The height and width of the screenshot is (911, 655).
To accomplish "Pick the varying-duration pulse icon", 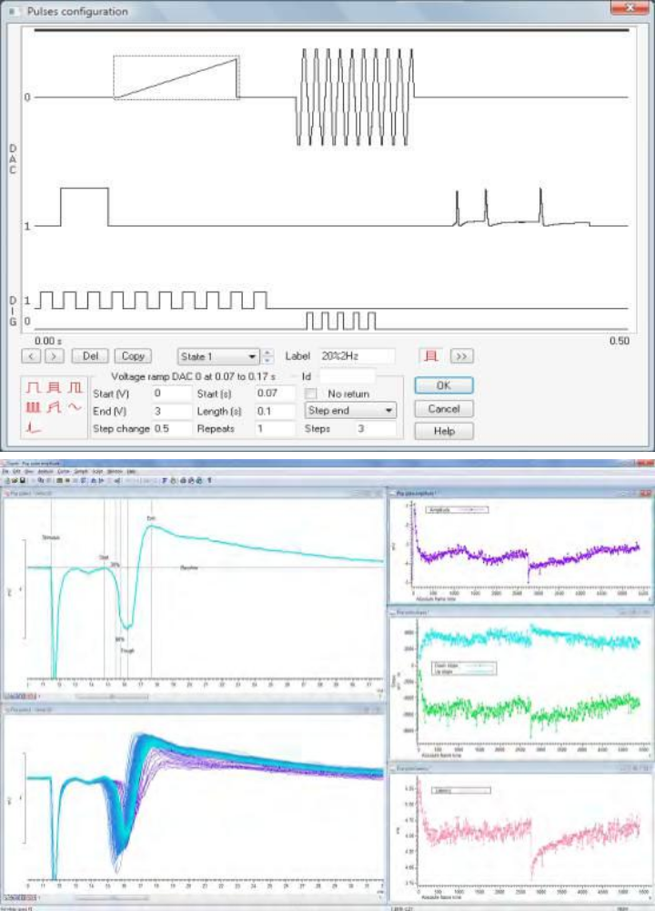I will click(75, 389).
